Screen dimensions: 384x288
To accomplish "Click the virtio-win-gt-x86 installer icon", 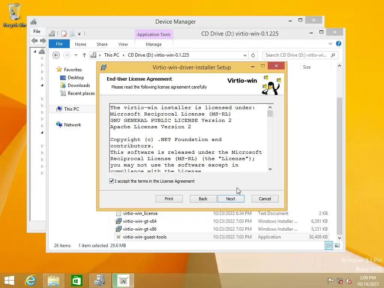I will click(x=118, y=229).
